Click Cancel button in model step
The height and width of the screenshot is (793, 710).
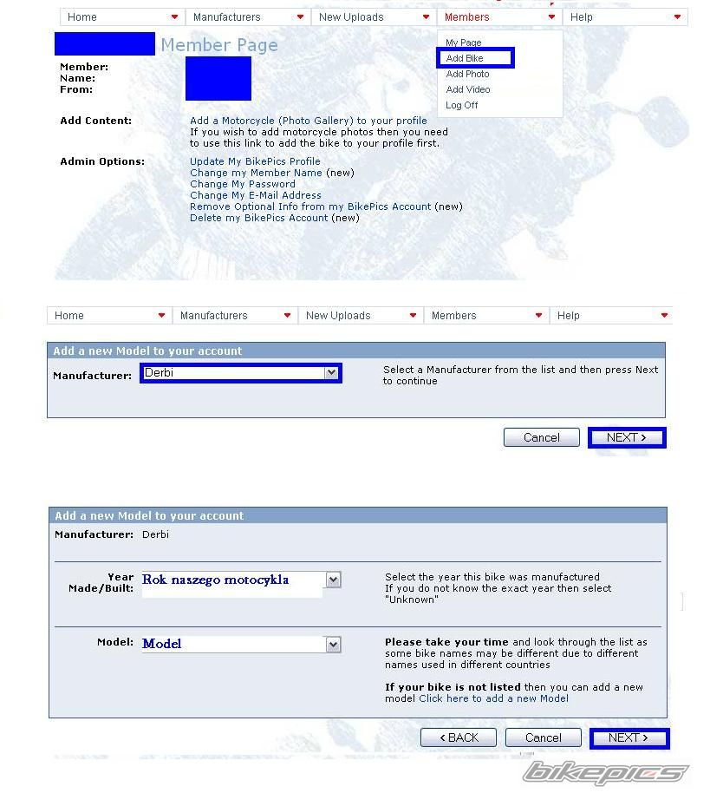coord(544,737)
